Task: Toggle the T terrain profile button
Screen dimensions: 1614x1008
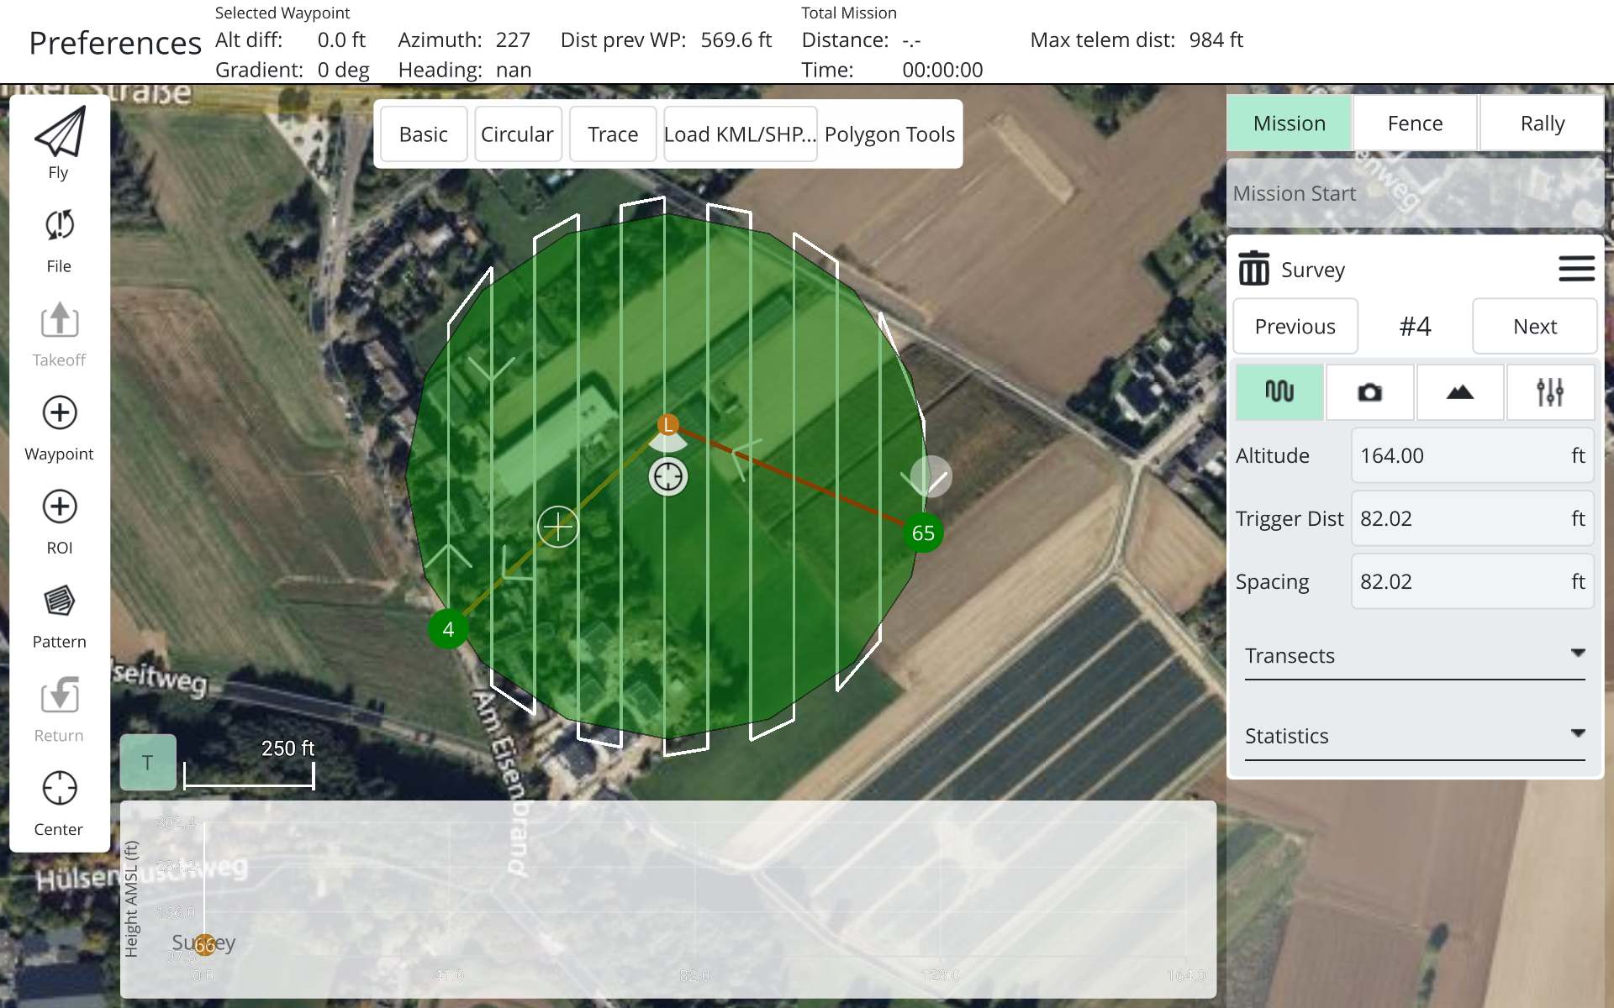Action: pyautogui.click(x=148, y=762)
